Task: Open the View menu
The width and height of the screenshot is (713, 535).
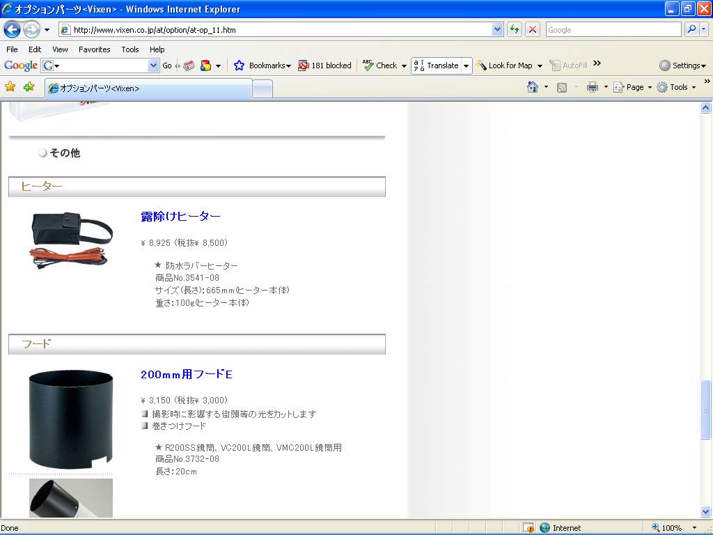Action: pos(60,49)
